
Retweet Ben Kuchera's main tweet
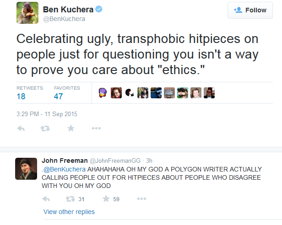[45, 129]
